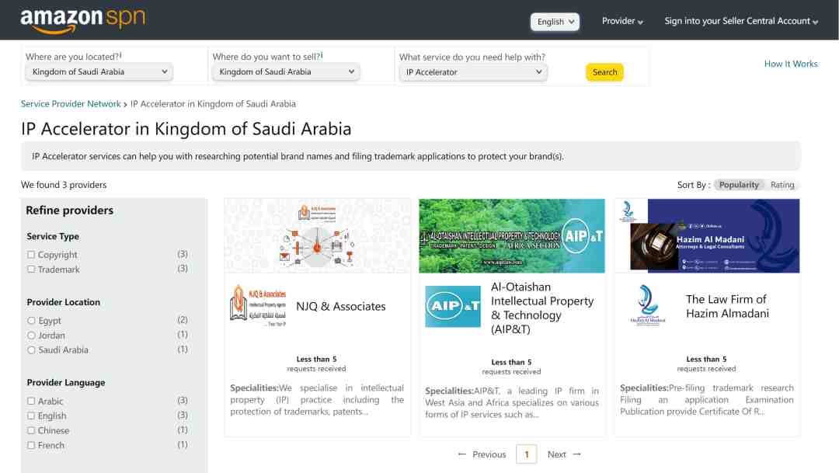Select Jordan provider location

tap(31, 336)
